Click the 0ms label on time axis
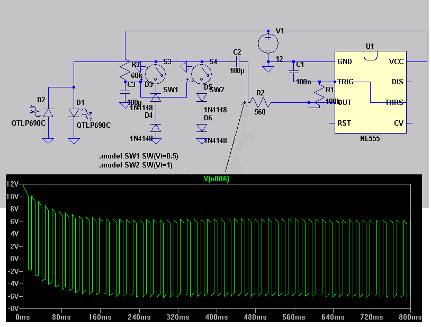Screen dimensions: 431x327 (23, 317)
